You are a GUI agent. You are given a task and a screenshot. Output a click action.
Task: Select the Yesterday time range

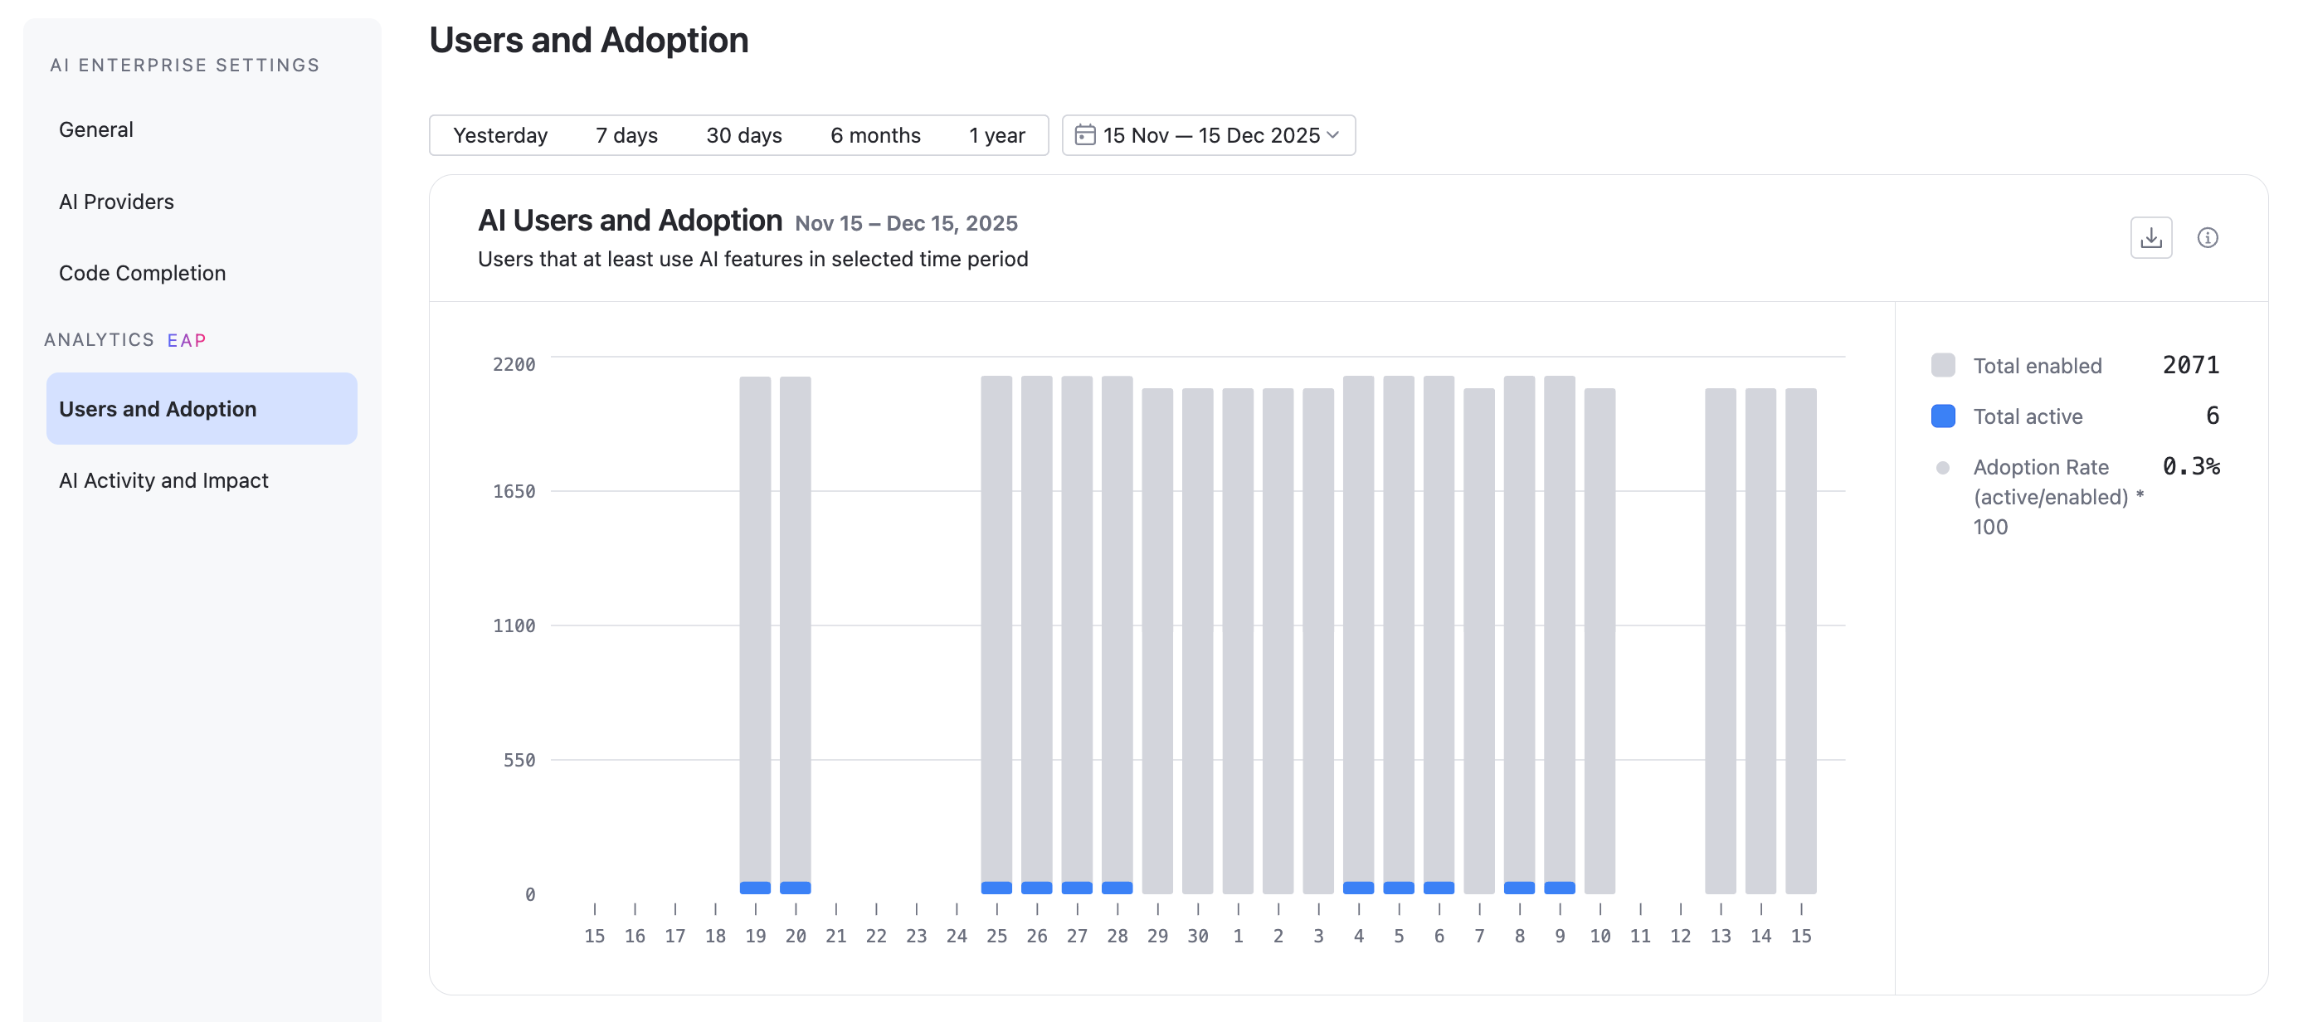click(500, 134)
